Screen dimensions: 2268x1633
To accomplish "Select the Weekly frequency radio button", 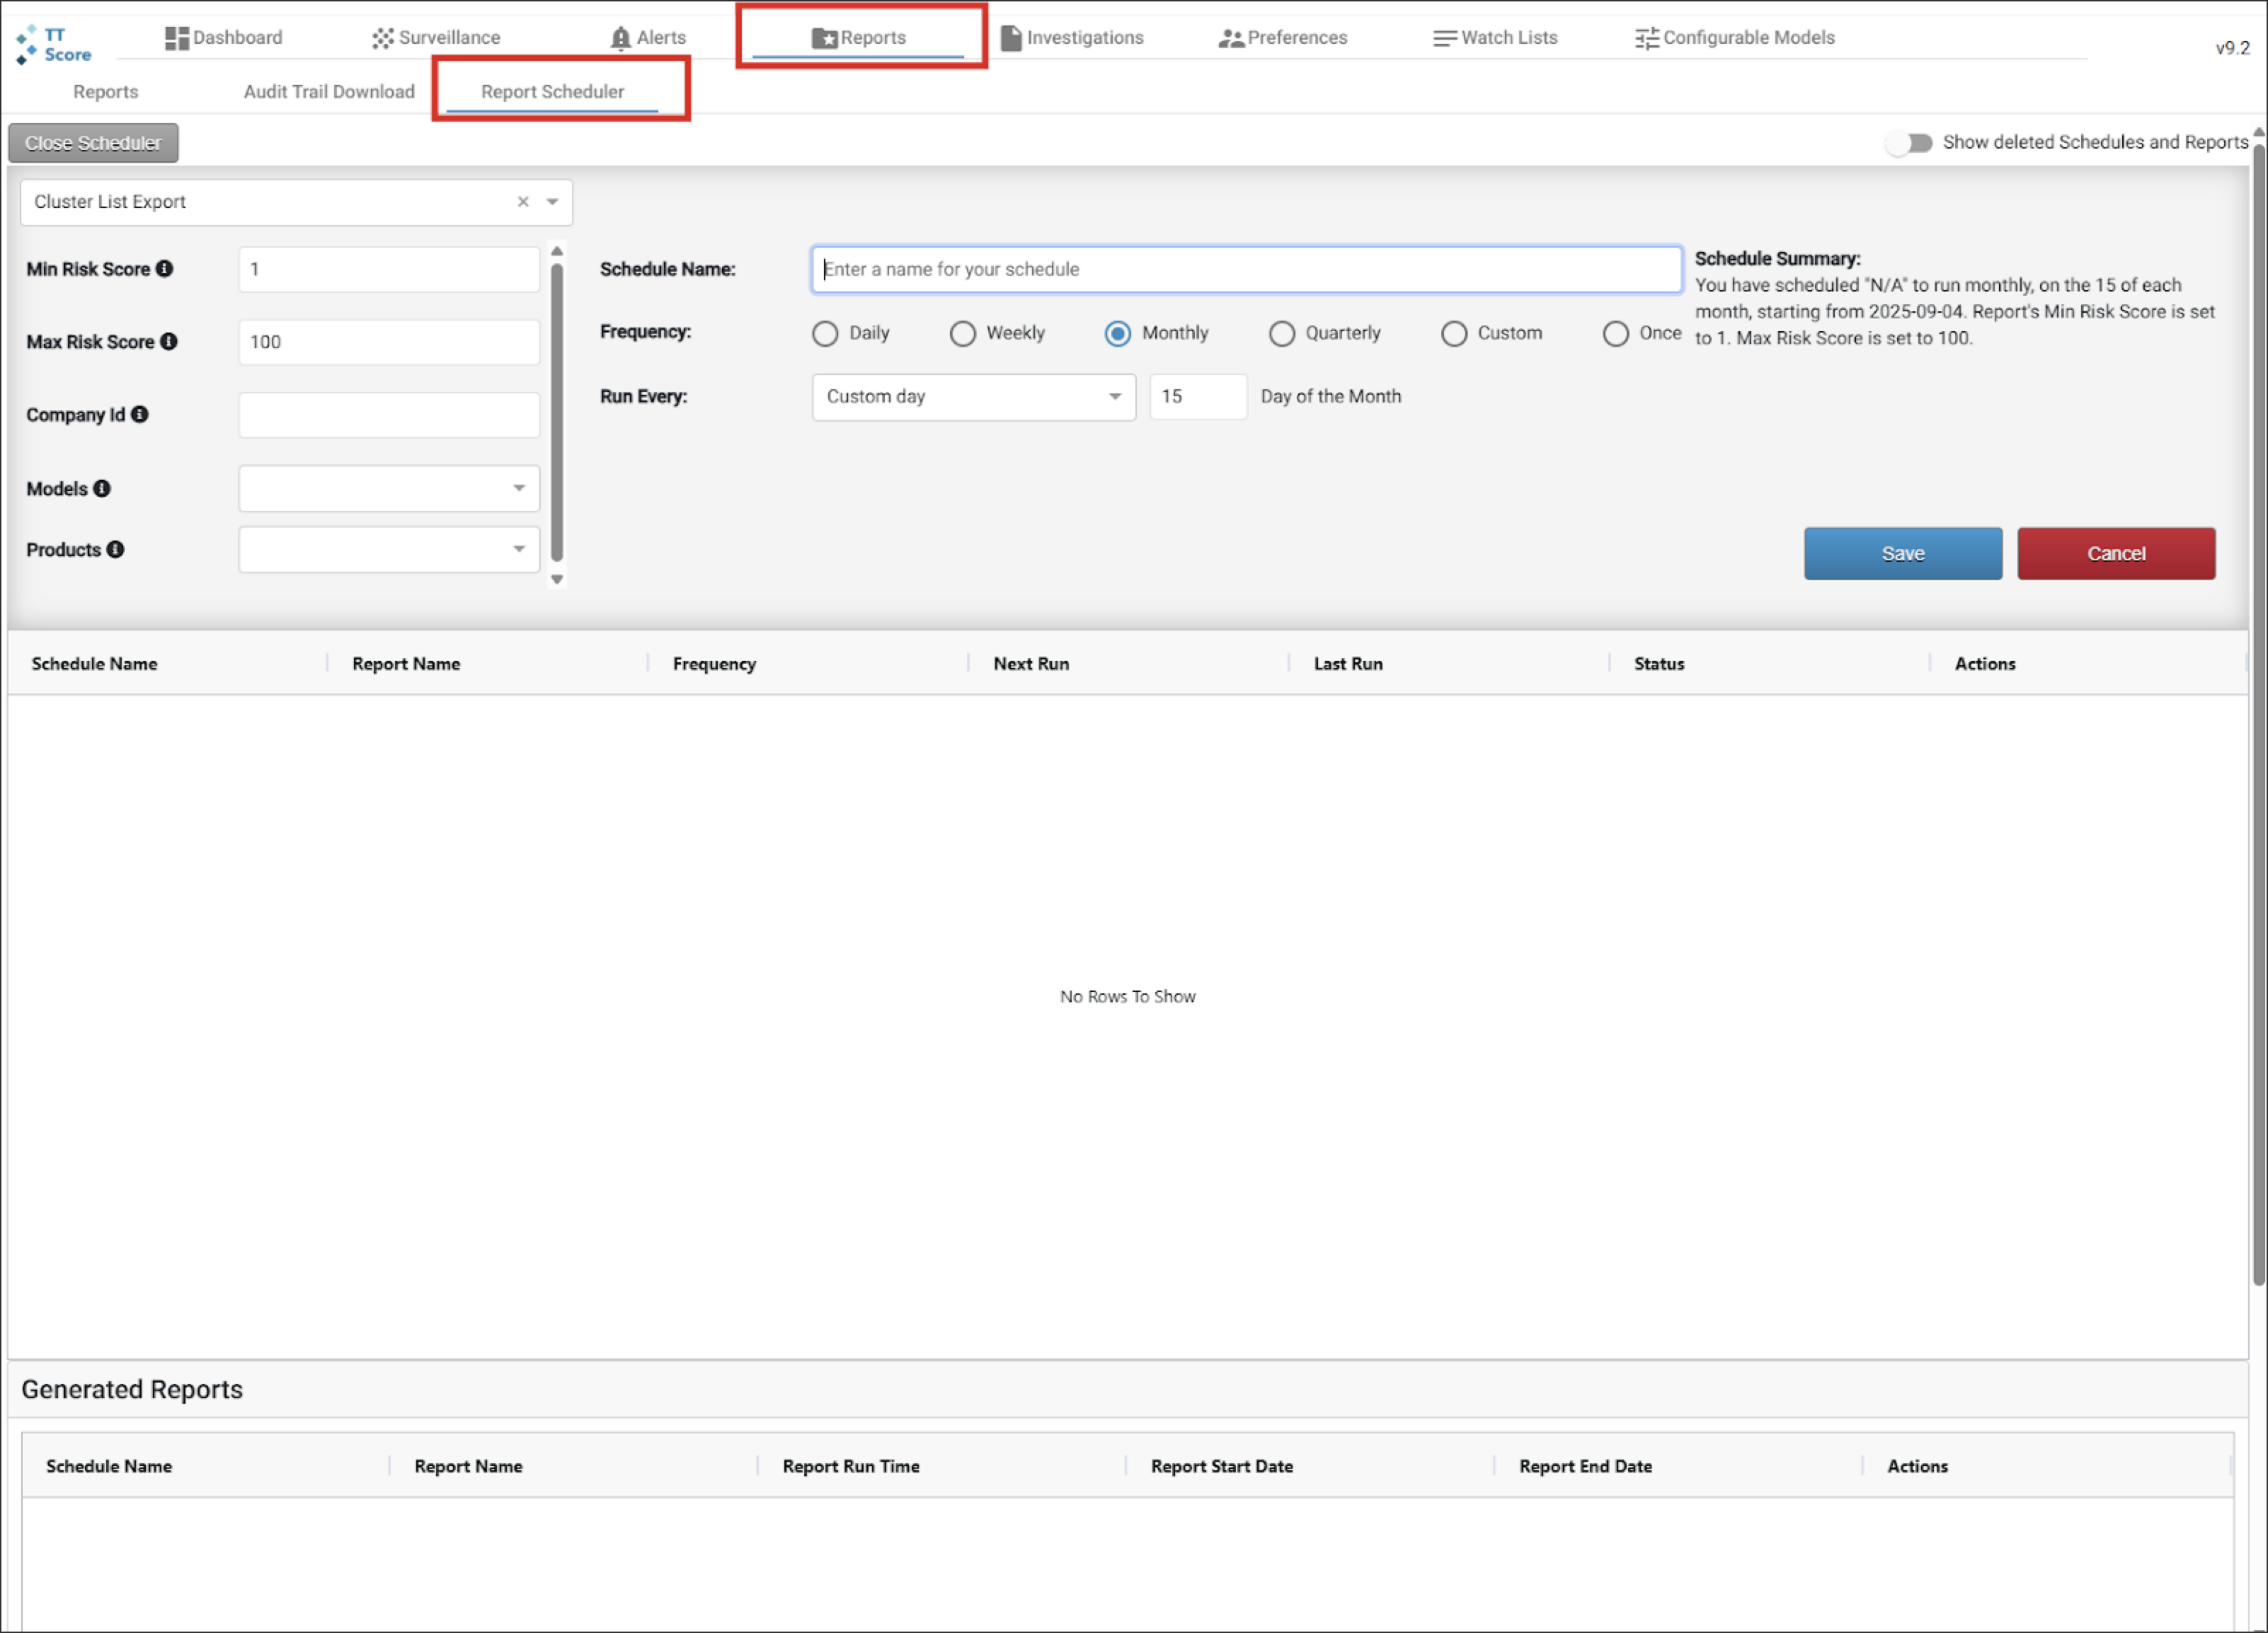I will [962, 333].
